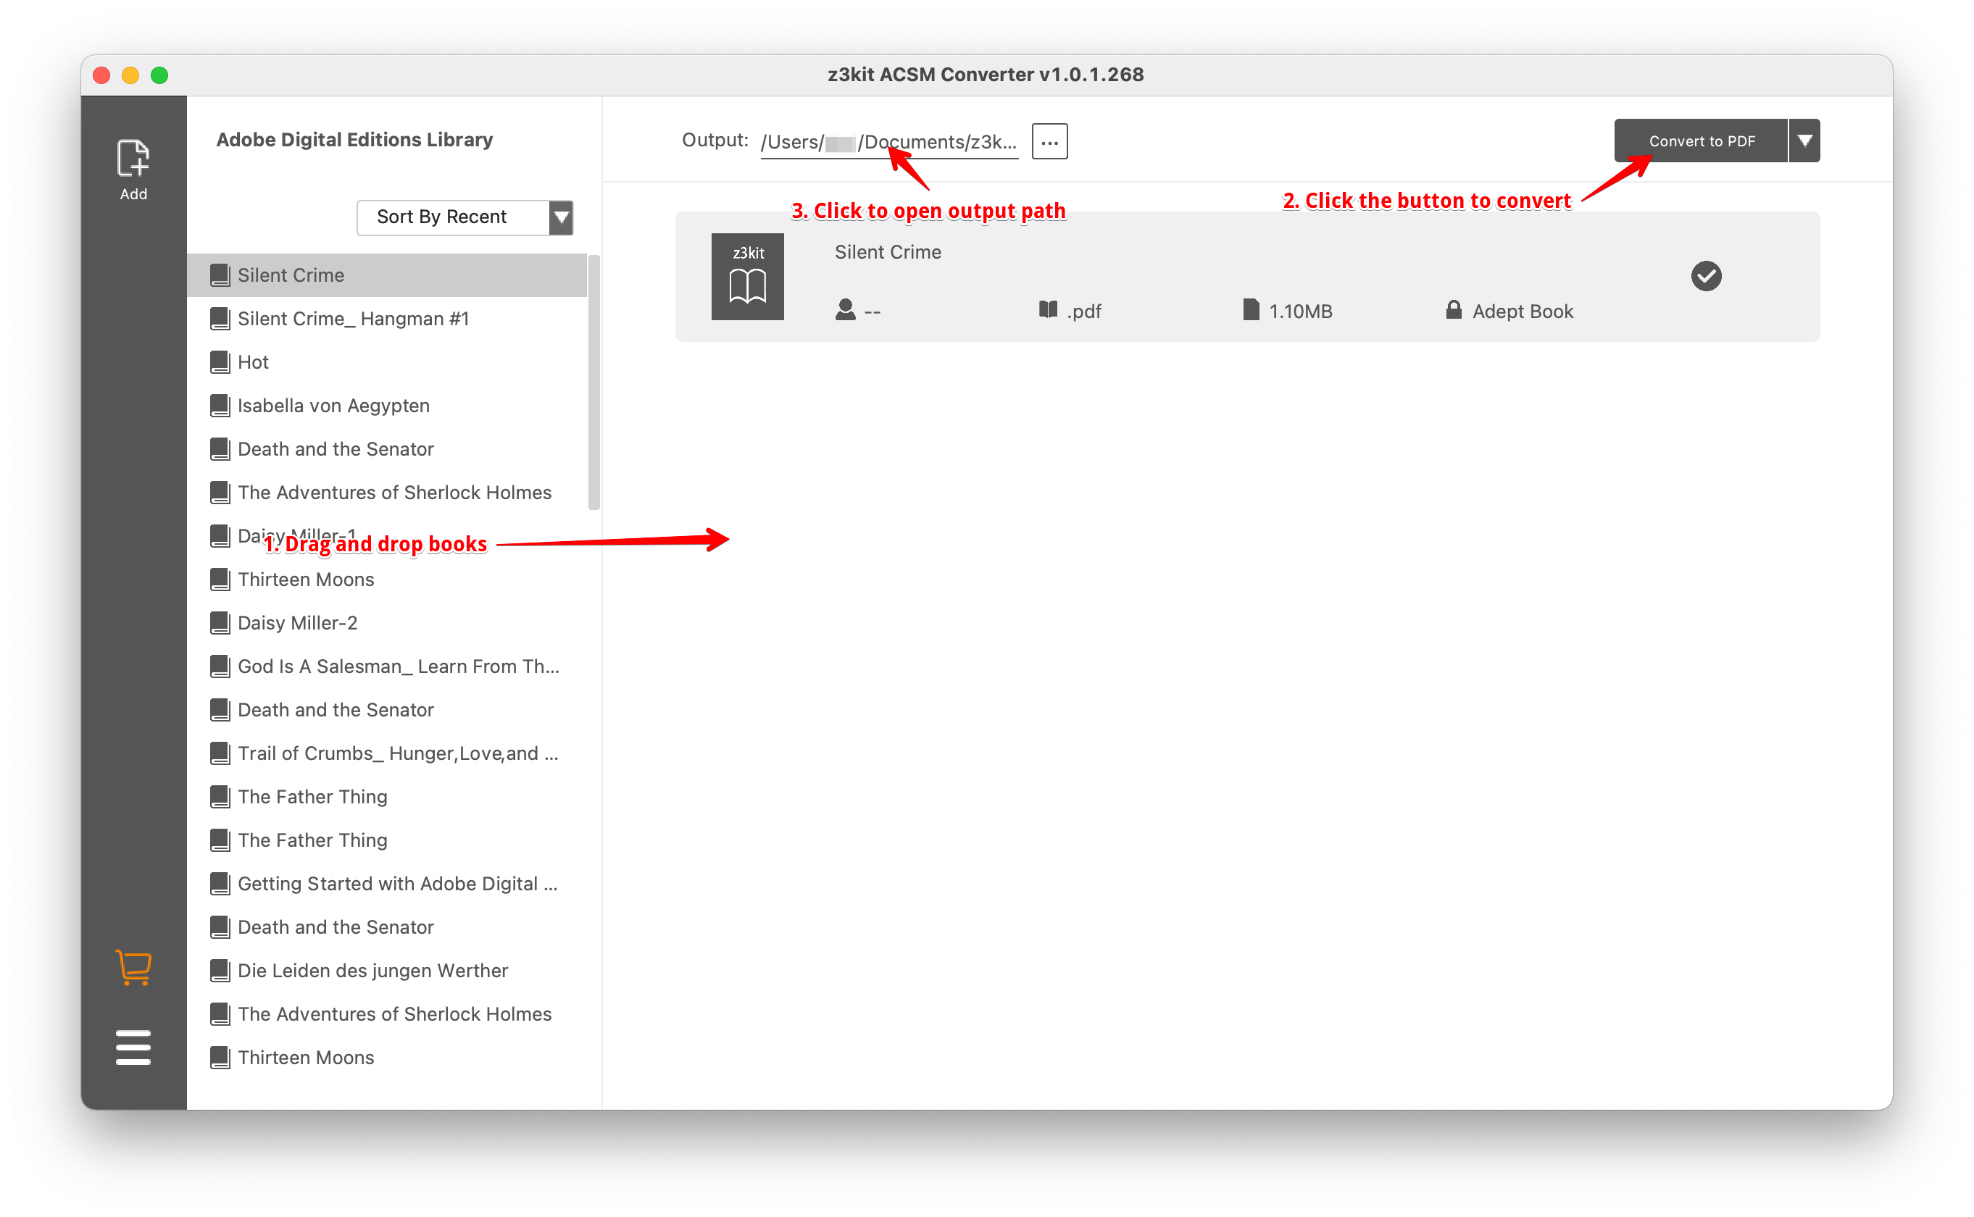Click the Add files icon in the sidebar
This screenshot has height=1217, width=1974.
[133, 159]
